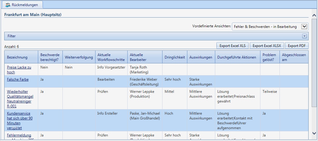This screenshot has width=318, height=141.
Task: Sort by the Auswirkungen column header
Action: [x=201, y=57]
